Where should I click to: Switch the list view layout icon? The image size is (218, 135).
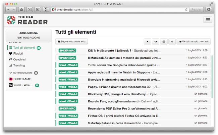164,42
